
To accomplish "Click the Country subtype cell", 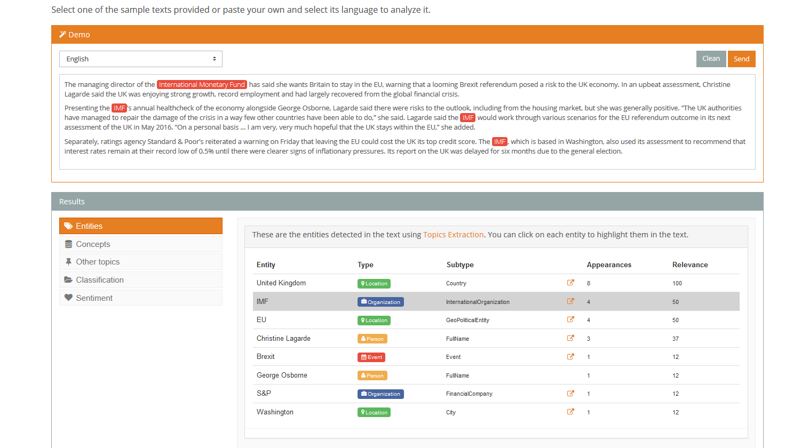I will (x=456, y=284).
